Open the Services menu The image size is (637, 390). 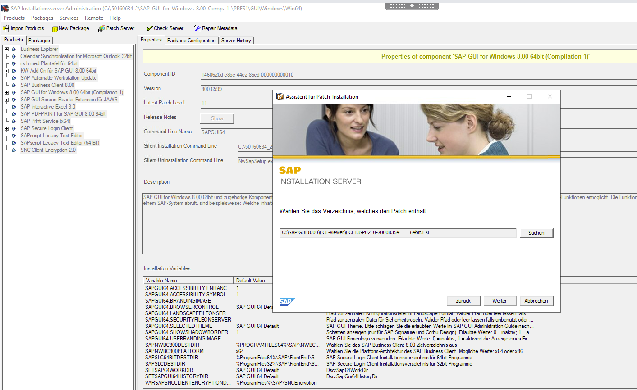[69, 18]
